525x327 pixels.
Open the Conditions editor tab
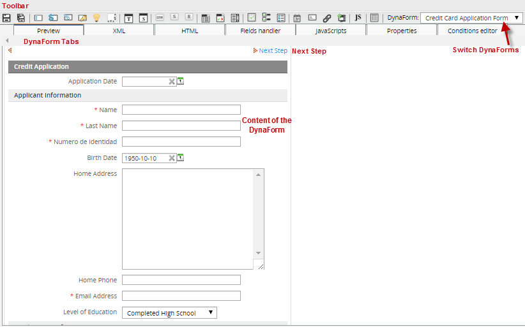(472, 31)
